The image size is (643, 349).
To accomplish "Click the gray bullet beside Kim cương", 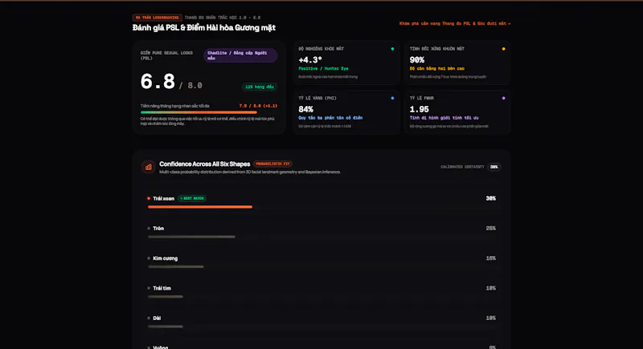I will pyautogui.click(x=149, y=258).
